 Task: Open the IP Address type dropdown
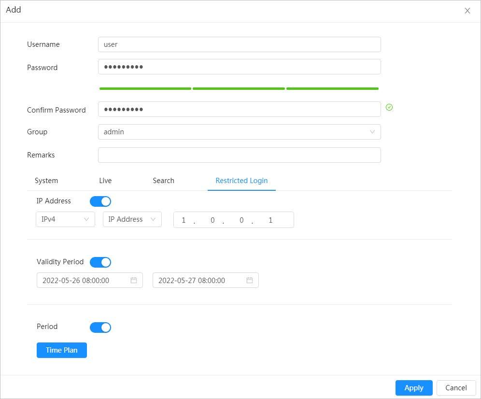point(132,219)
